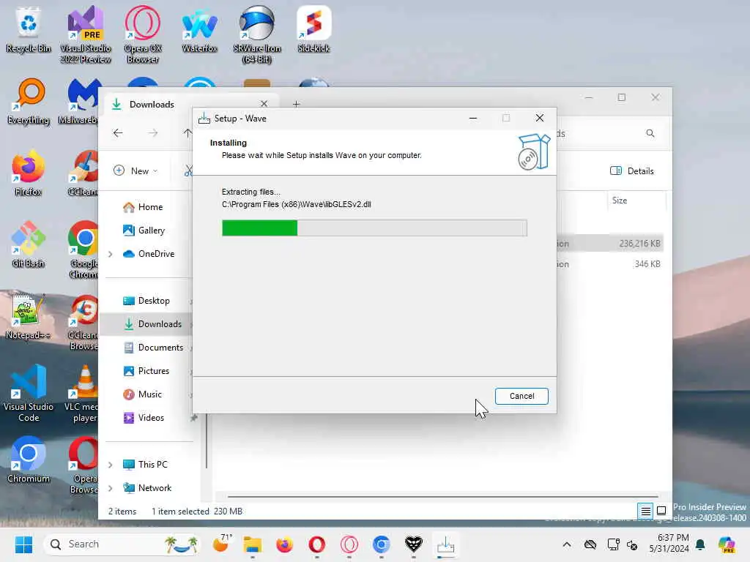This screenshot has height=562, width=750.
Task: Open Visual Studio Code desktop shortcut
Action: click(29, 393)
